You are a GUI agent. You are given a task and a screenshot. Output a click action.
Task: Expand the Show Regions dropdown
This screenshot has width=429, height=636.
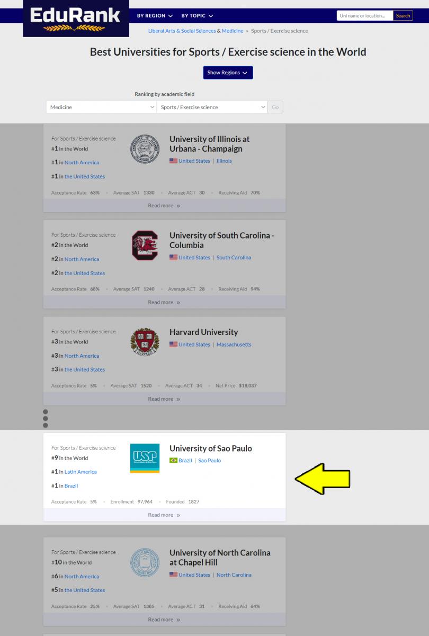coord(228,73)
